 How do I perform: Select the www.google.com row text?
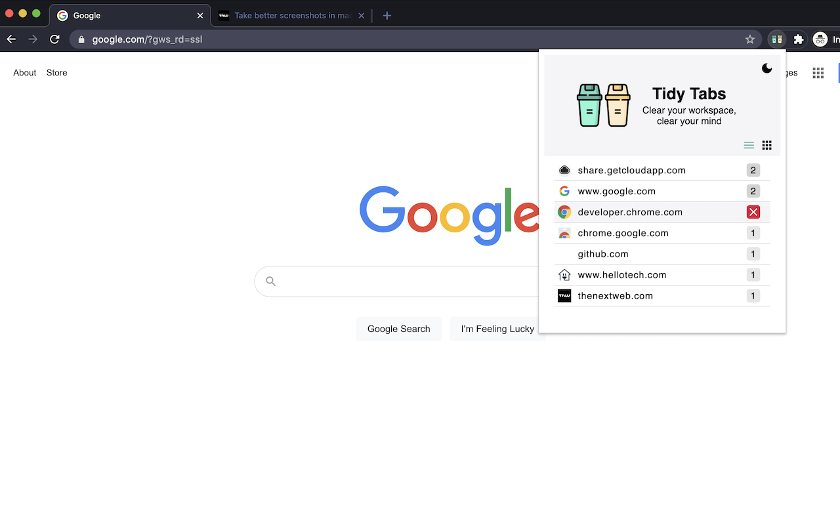pyautogui.click(x=616, y=191)
